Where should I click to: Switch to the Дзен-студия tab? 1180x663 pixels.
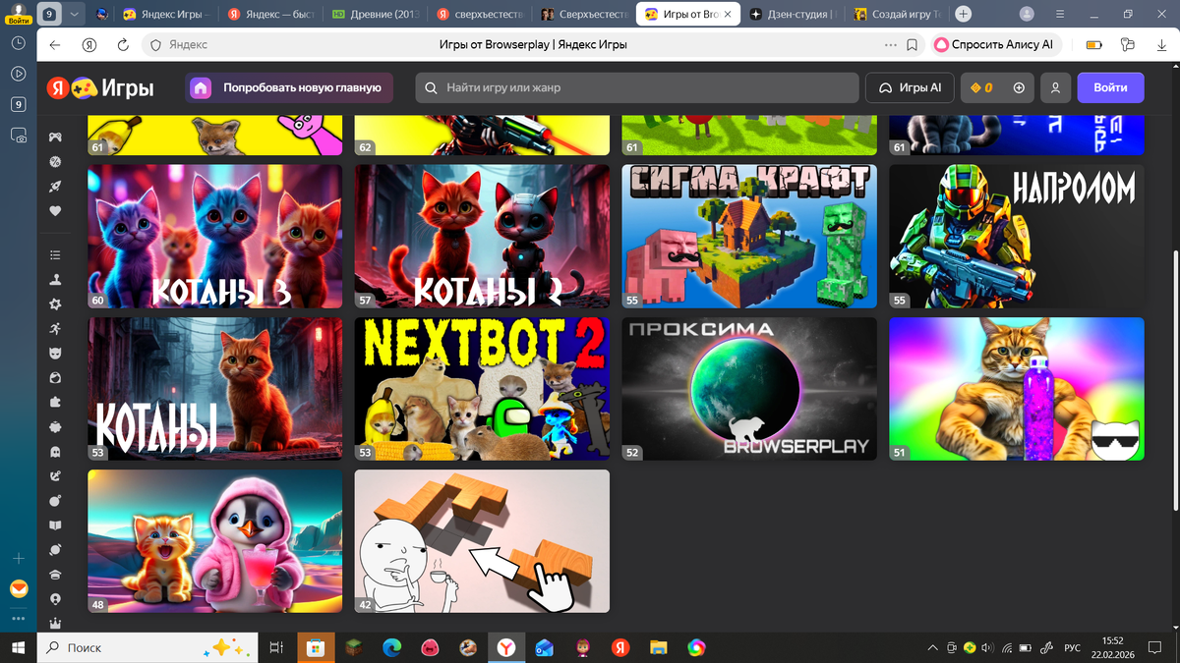792,14
